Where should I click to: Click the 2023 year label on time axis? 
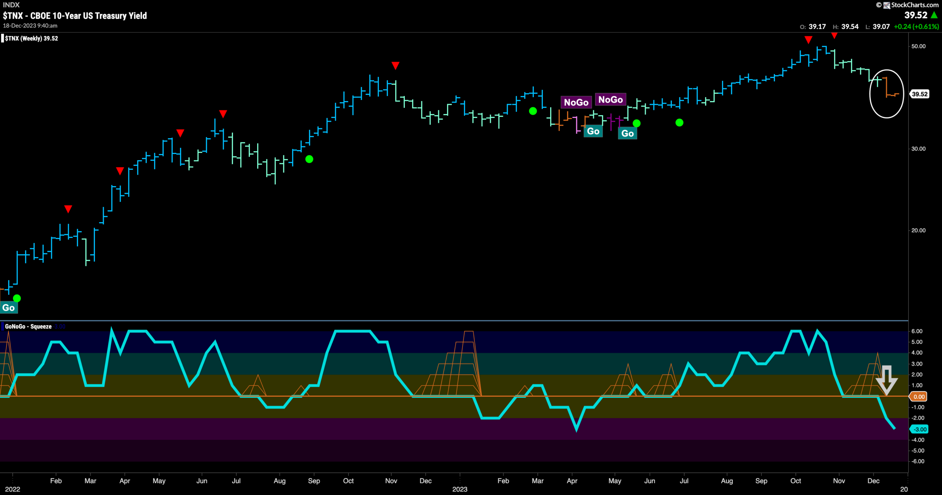(x=460, y=489)
